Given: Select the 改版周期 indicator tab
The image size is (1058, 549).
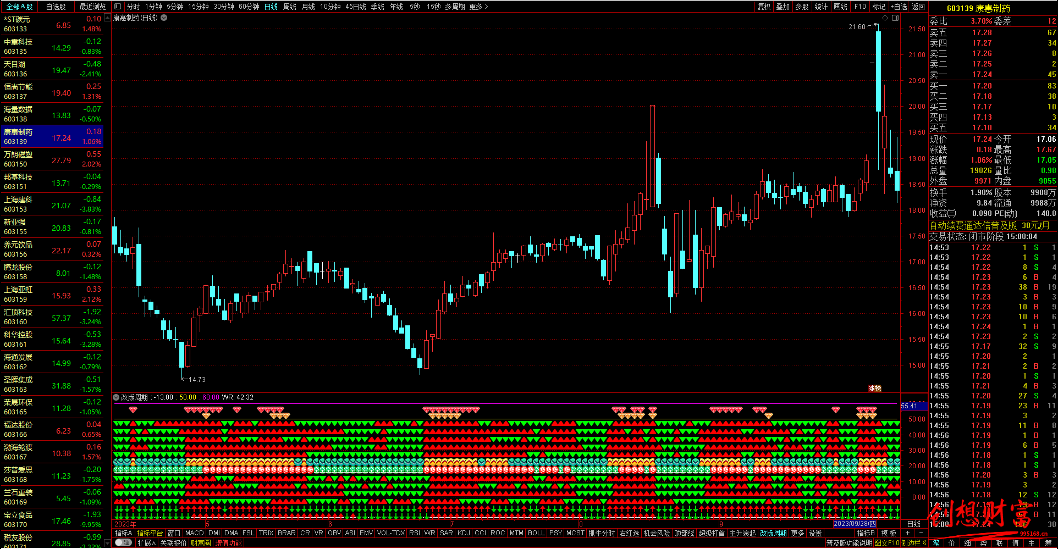Looking at the screenshot, I should tap(773, 533).
